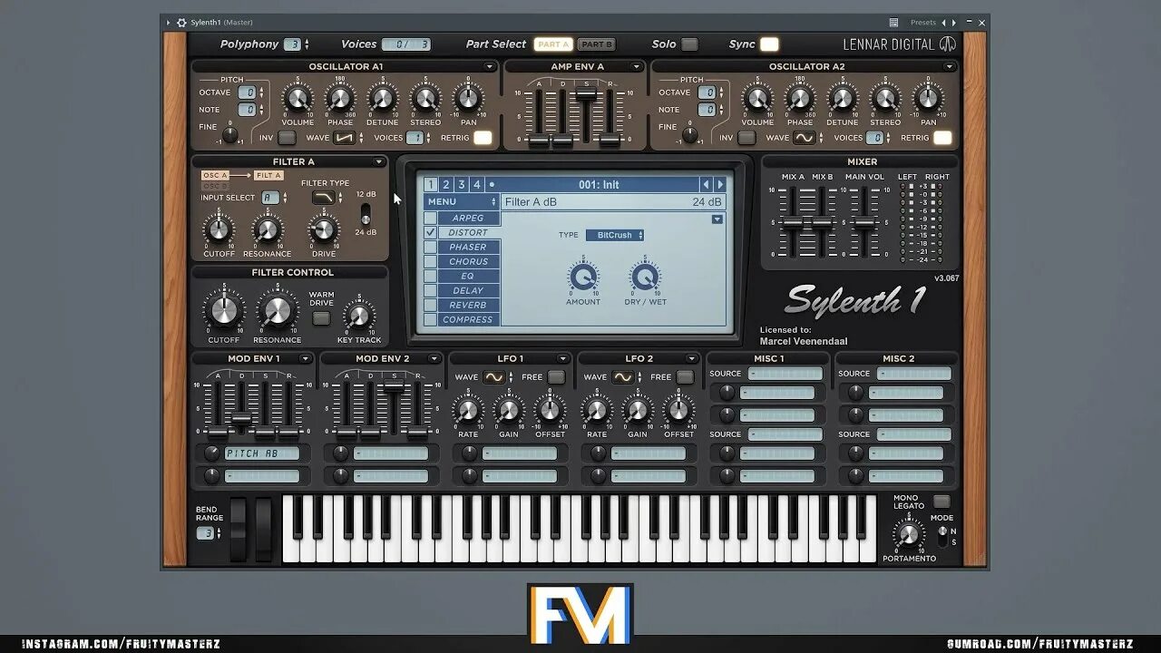Uncheck the Distort effect checkbox
The width and height of the screenshot is (1161, 653).
tap(431, 233)
